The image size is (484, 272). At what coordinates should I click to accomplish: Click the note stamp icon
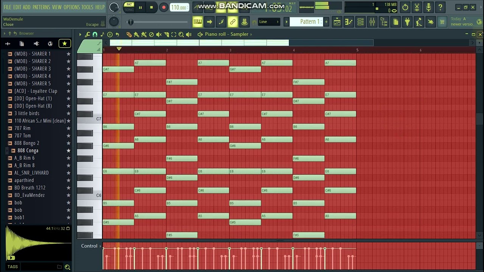[102, 34]
